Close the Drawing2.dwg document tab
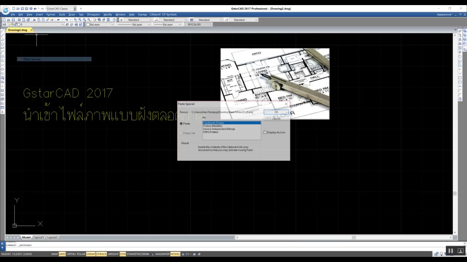 [x=31, y=30]
